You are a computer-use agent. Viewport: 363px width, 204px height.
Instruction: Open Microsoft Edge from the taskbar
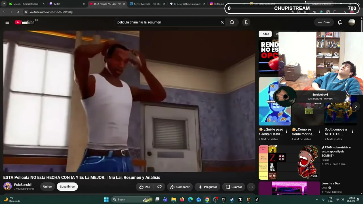click(x=190, y=199)
